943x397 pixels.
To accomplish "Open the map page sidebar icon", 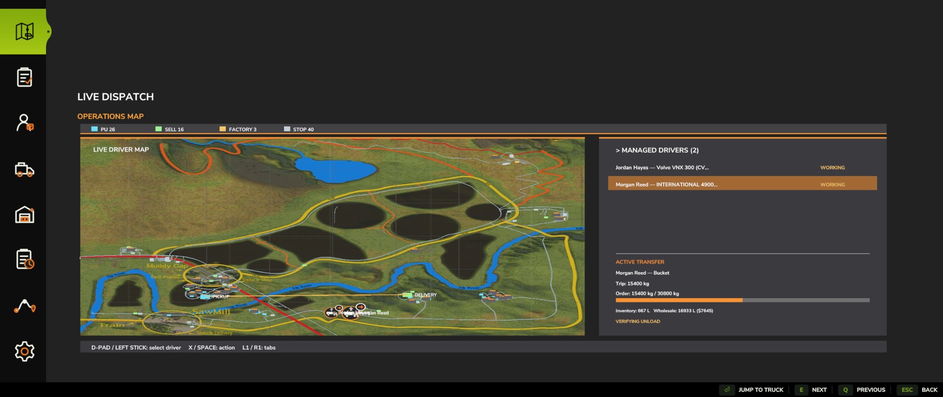I will pos(24,32).
